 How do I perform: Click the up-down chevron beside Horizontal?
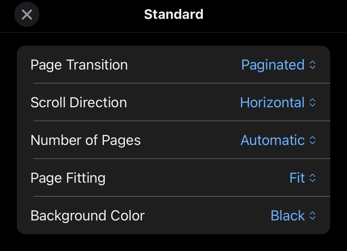(x=312, y=103)
